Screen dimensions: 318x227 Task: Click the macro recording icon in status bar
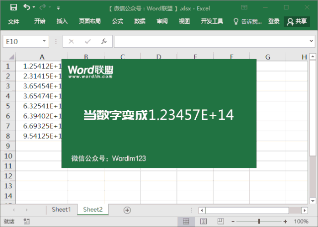[26, 222]
